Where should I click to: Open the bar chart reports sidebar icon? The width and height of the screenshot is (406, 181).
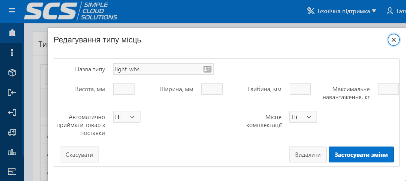click(12, 152)
